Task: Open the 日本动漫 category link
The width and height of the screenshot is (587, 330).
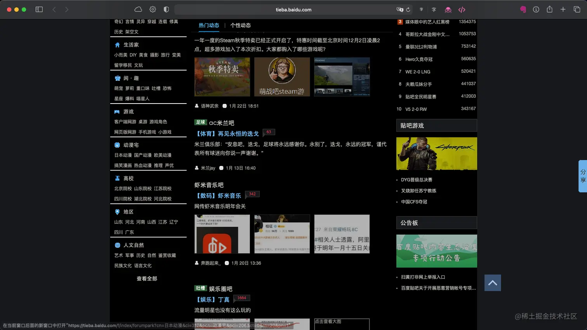Action: tap(123, 155)
